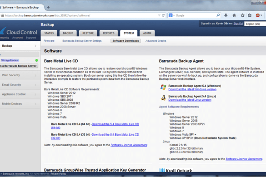This screenshot has height=177, width=266.
Task: Open the bookmarks list icon
Action: (250, 15)
